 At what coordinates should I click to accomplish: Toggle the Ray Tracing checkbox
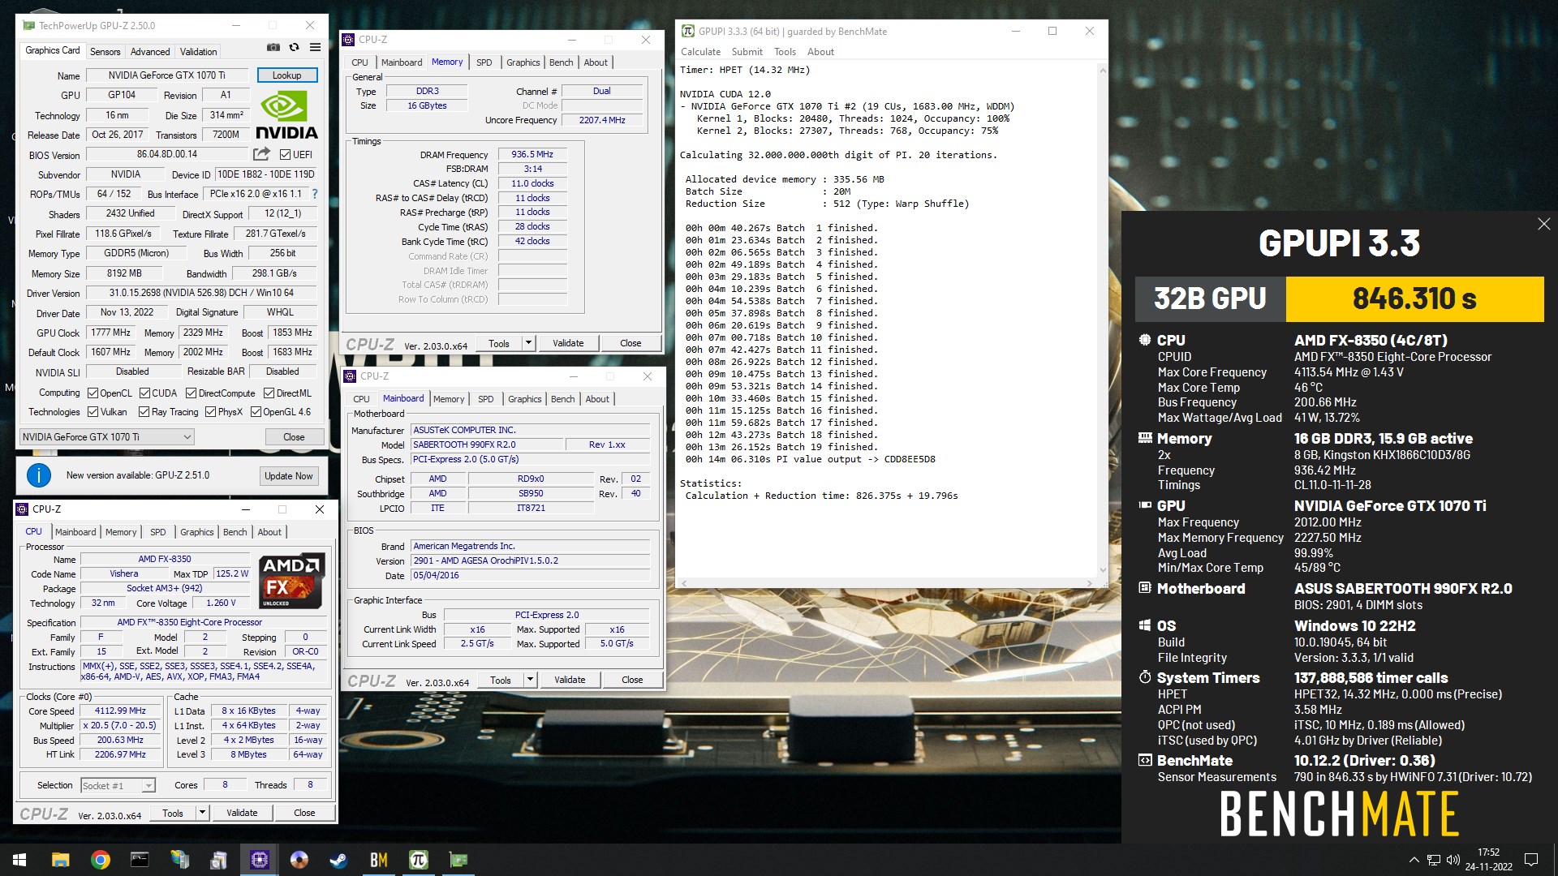(144, 412)
